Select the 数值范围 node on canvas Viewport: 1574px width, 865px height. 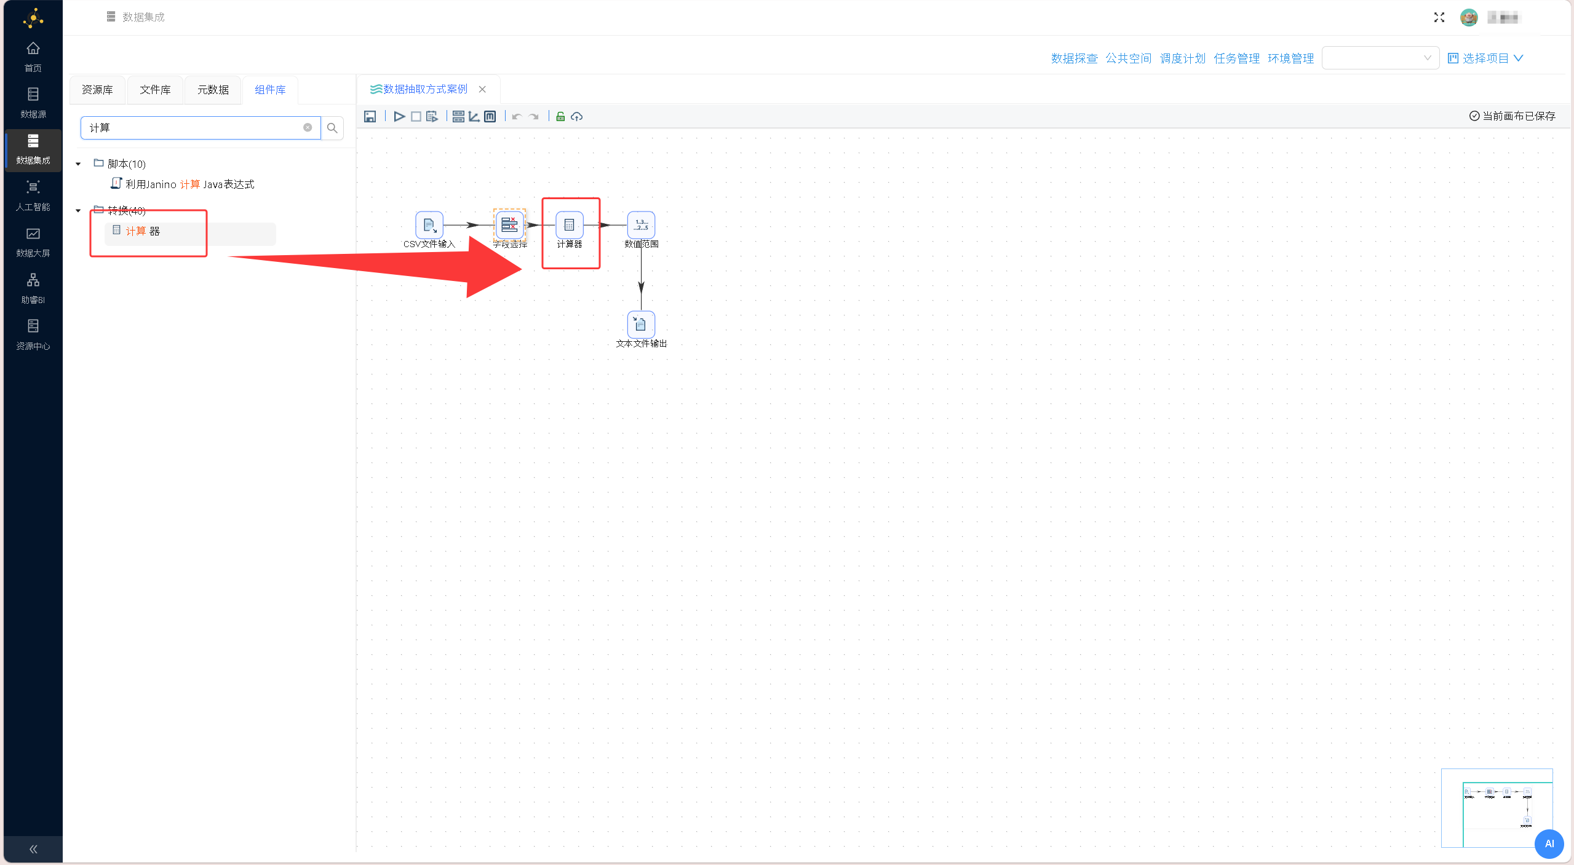(x=641, y=225)
